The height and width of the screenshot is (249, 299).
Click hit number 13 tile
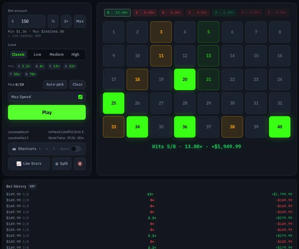(209, 56)
